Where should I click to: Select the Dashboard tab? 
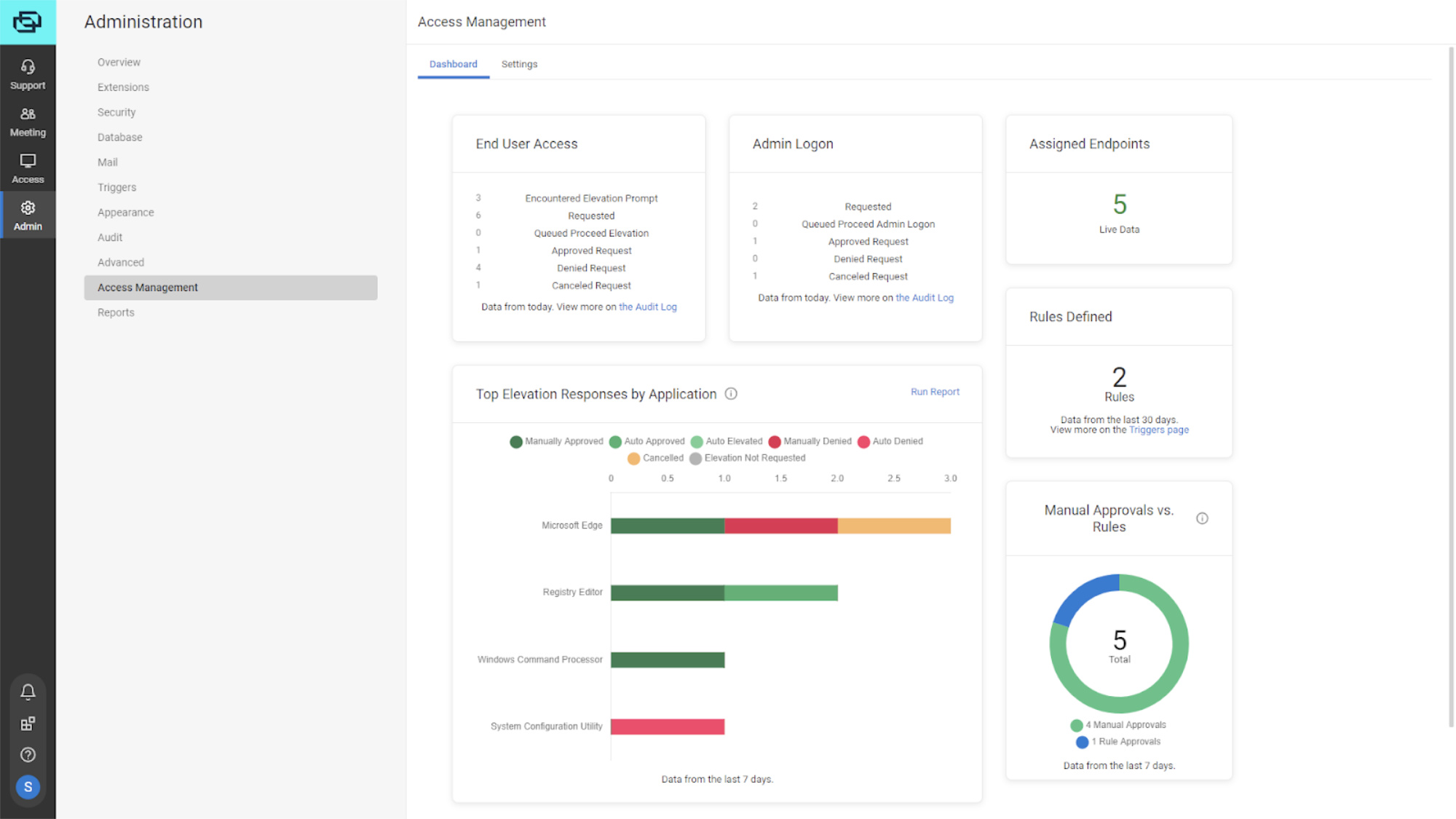coord(453,64)
